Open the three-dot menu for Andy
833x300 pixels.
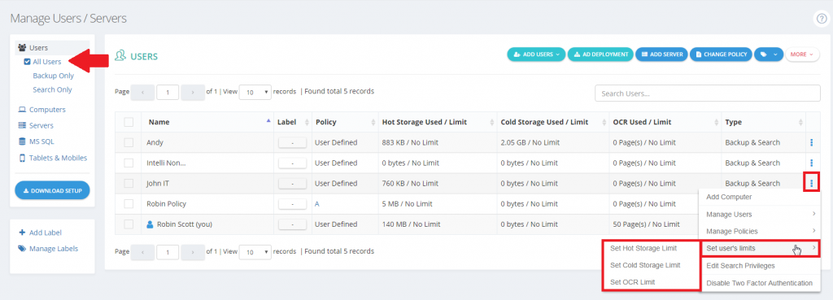click(x=812, y=142)
